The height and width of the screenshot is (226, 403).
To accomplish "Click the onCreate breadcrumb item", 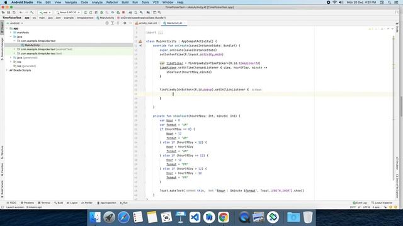I will [x=141, y=18].
